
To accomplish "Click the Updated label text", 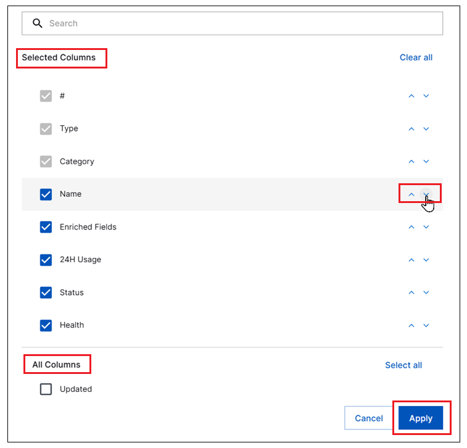I will click(x=76, y=389).
